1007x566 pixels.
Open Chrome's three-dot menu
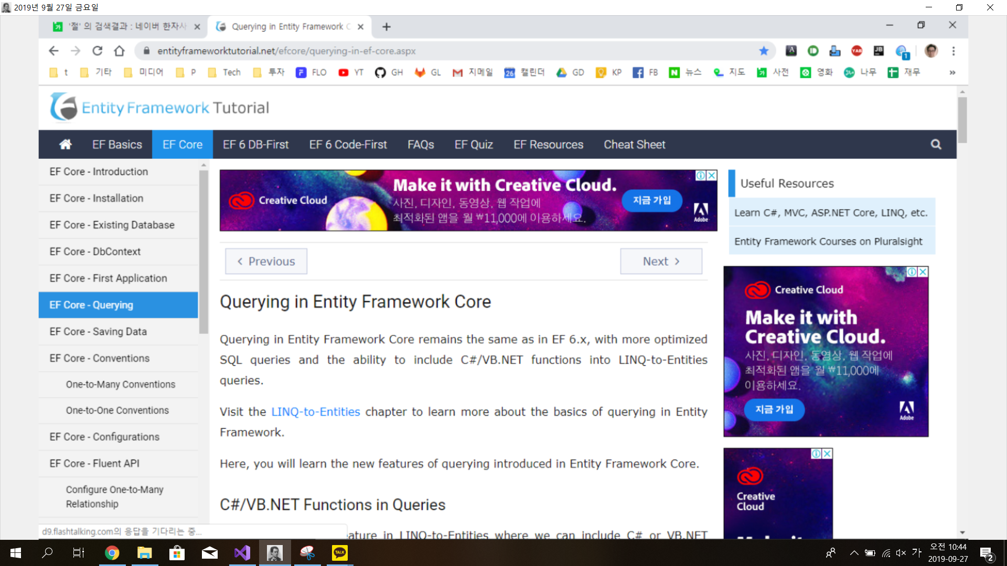pyautogui.click(x=954, y=51)
